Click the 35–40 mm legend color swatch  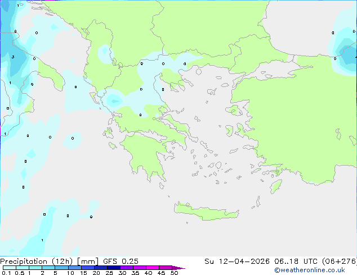(x=140, y=268)
